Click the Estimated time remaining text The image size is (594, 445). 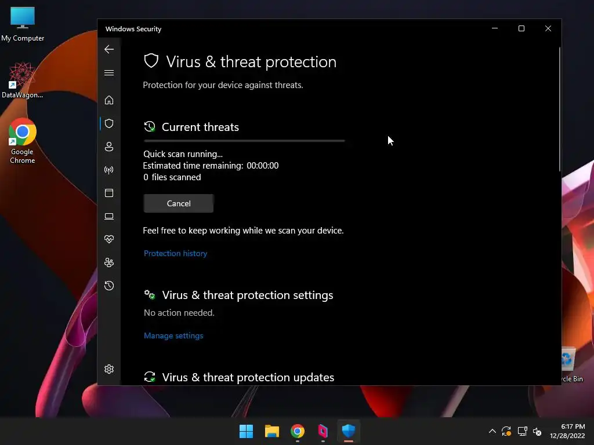[211, 165]
